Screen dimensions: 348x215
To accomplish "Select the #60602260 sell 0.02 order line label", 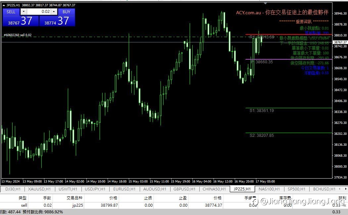I will (x=18, y=35).
